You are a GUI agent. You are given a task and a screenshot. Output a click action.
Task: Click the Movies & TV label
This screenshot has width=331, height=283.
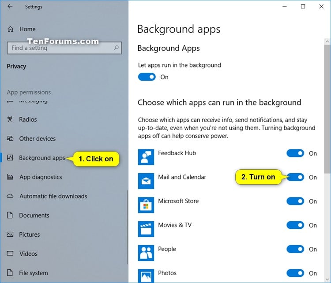point(175,225)
